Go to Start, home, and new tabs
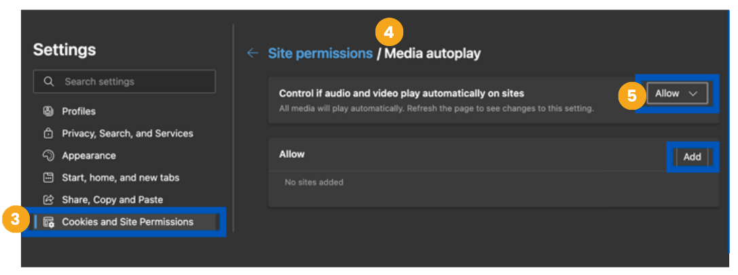Image resolution: width=738 pixels, height=275 pixels. 120,178
